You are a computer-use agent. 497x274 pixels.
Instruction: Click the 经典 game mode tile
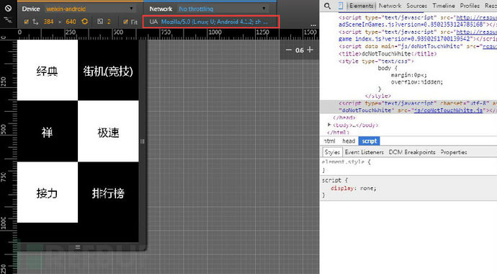pyautogui.click(x=48, y=70)
